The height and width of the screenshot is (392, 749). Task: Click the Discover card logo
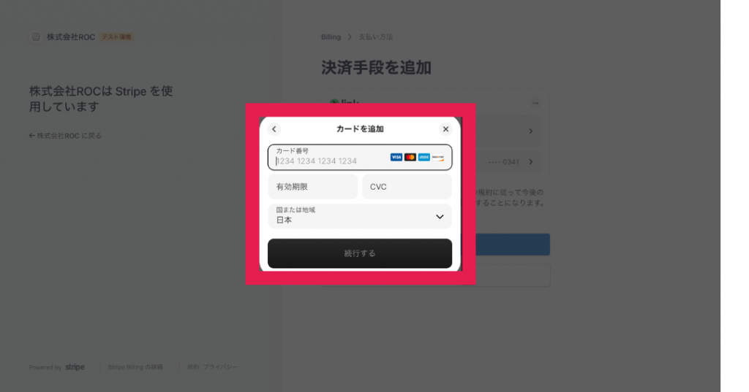pyautogui.click(x=437, y=158)
